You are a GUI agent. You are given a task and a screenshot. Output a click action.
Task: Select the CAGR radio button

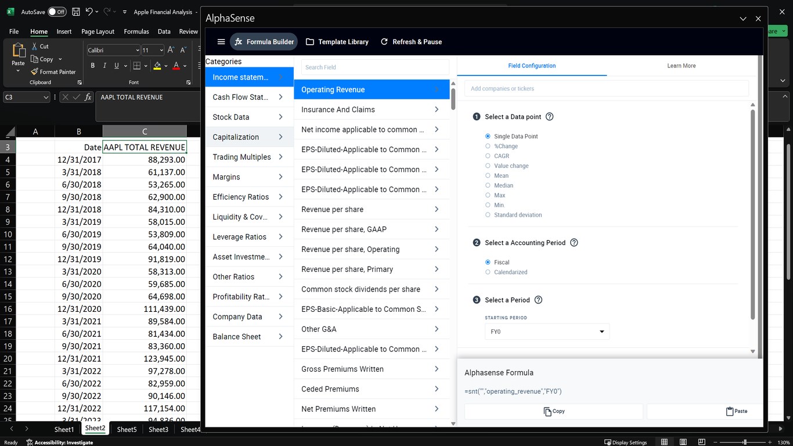pyautogui.click(x=488, y=156)
